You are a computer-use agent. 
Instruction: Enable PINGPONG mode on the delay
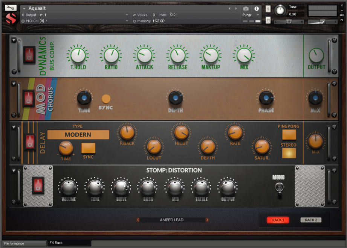click(x=288, y=134)
